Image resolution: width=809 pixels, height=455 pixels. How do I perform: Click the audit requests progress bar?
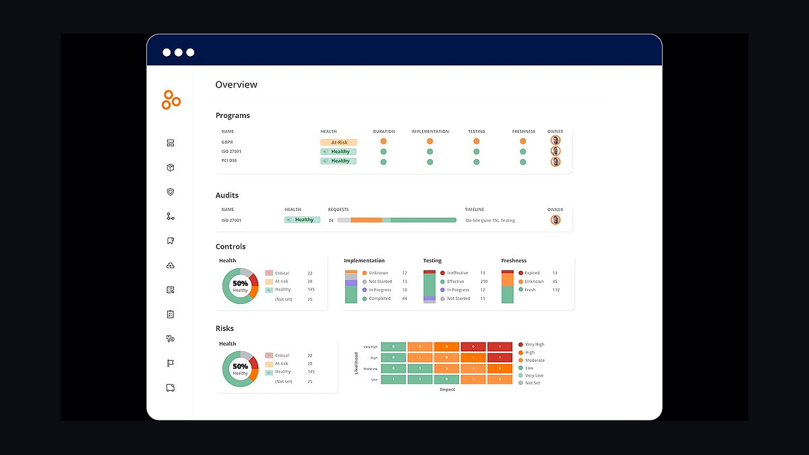(x=397, y=220)
